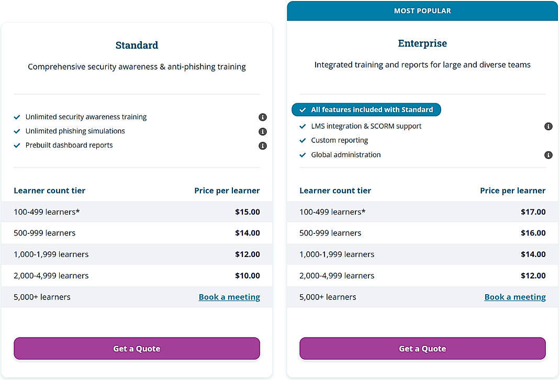Viewport: 560px width, 380px height.
Task: Click the checkmark inside the Standard features badge
Action: (x=303, y=110)
